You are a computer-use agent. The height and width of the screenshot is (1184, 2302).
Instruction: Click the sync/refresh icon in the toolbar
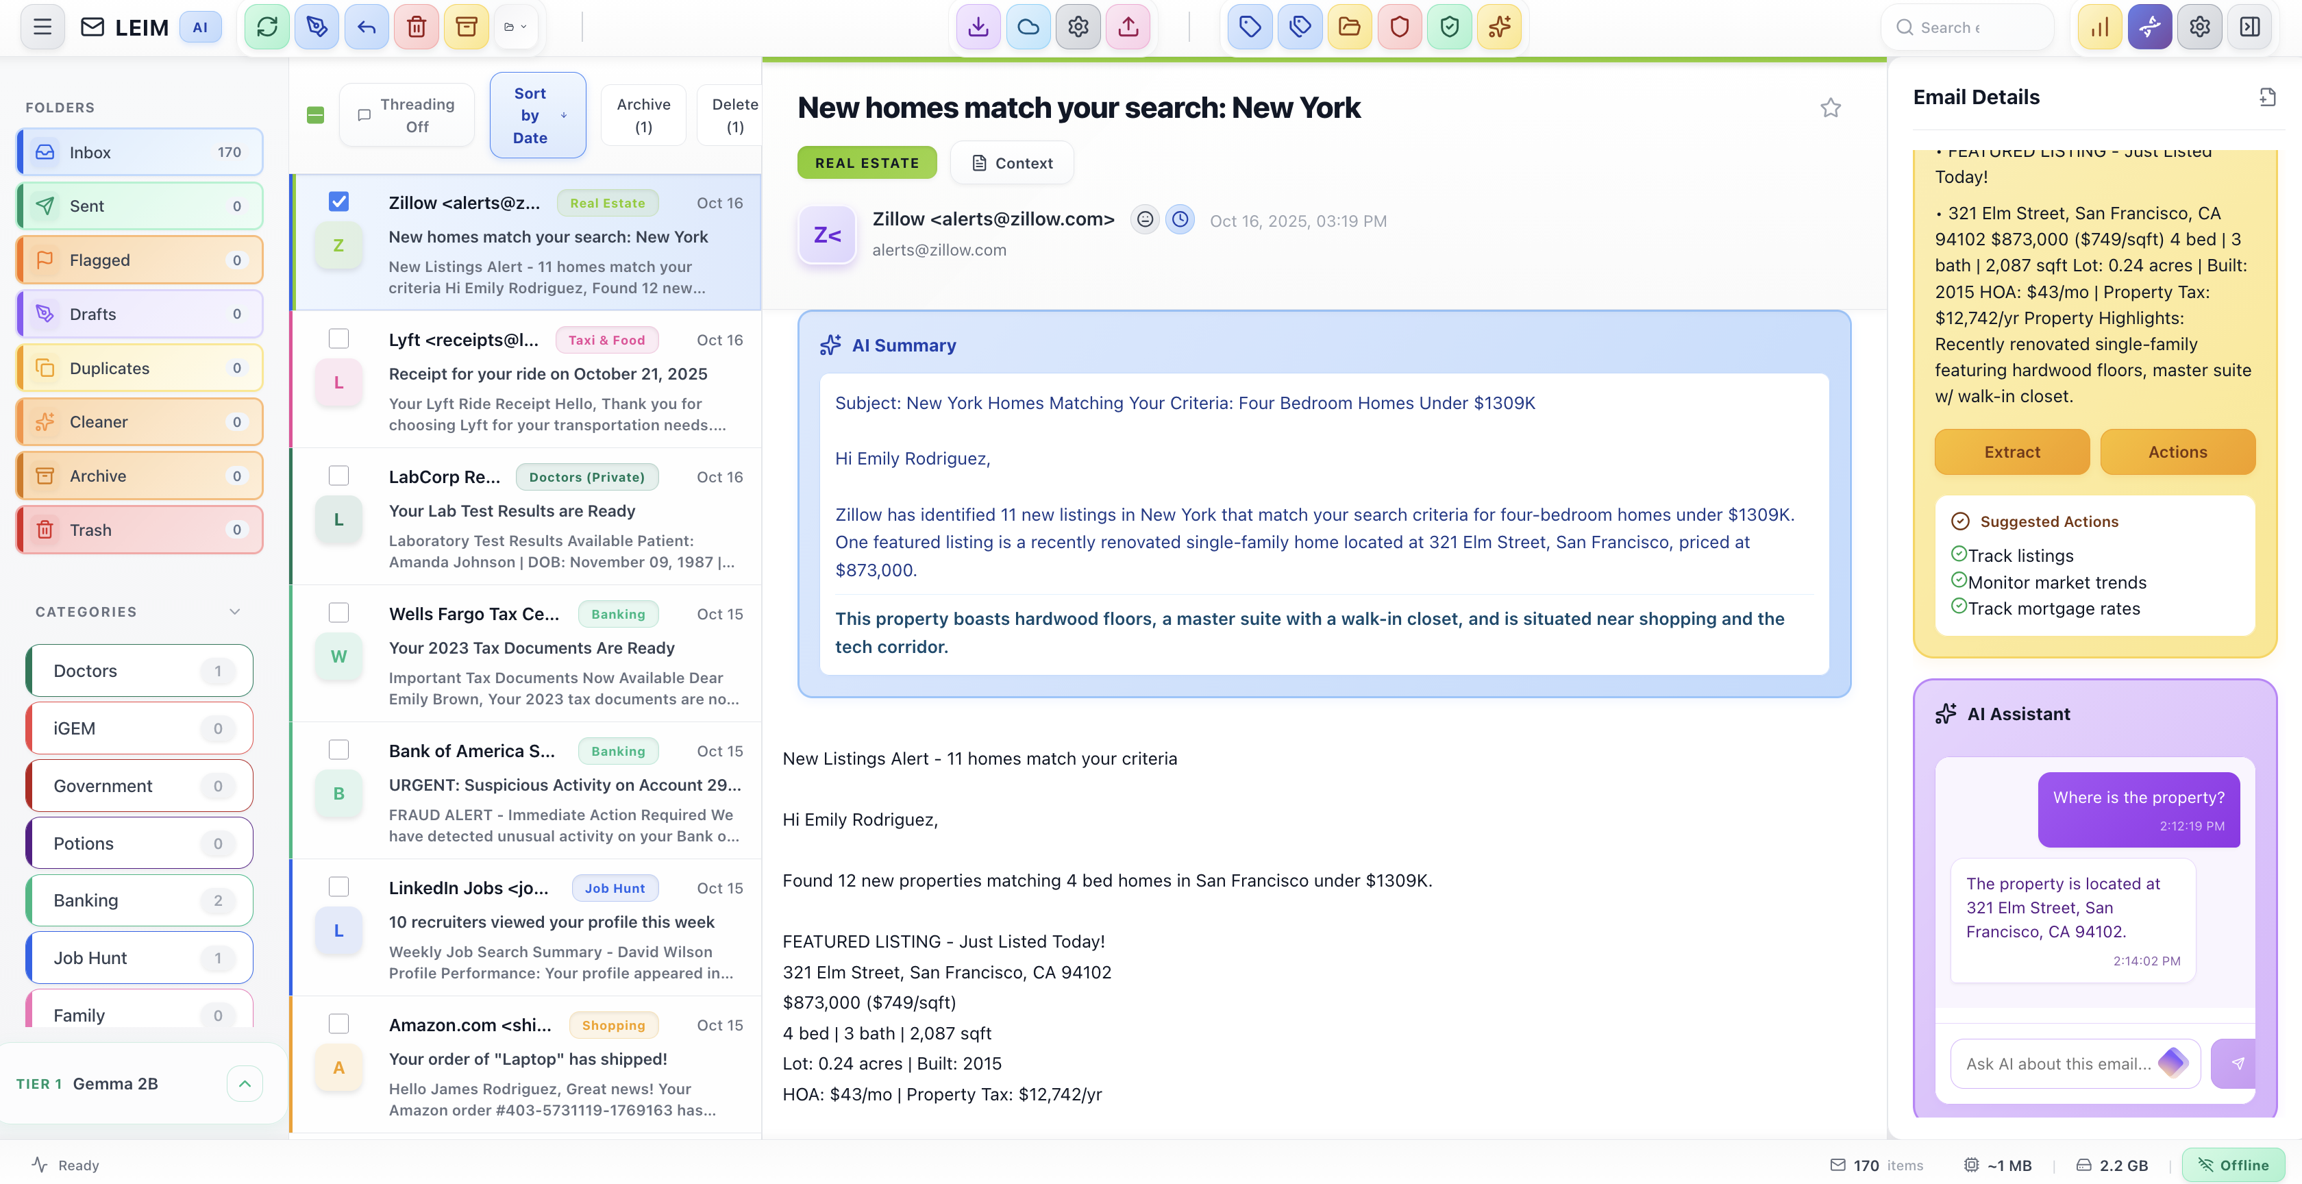[x=267, y=27]
